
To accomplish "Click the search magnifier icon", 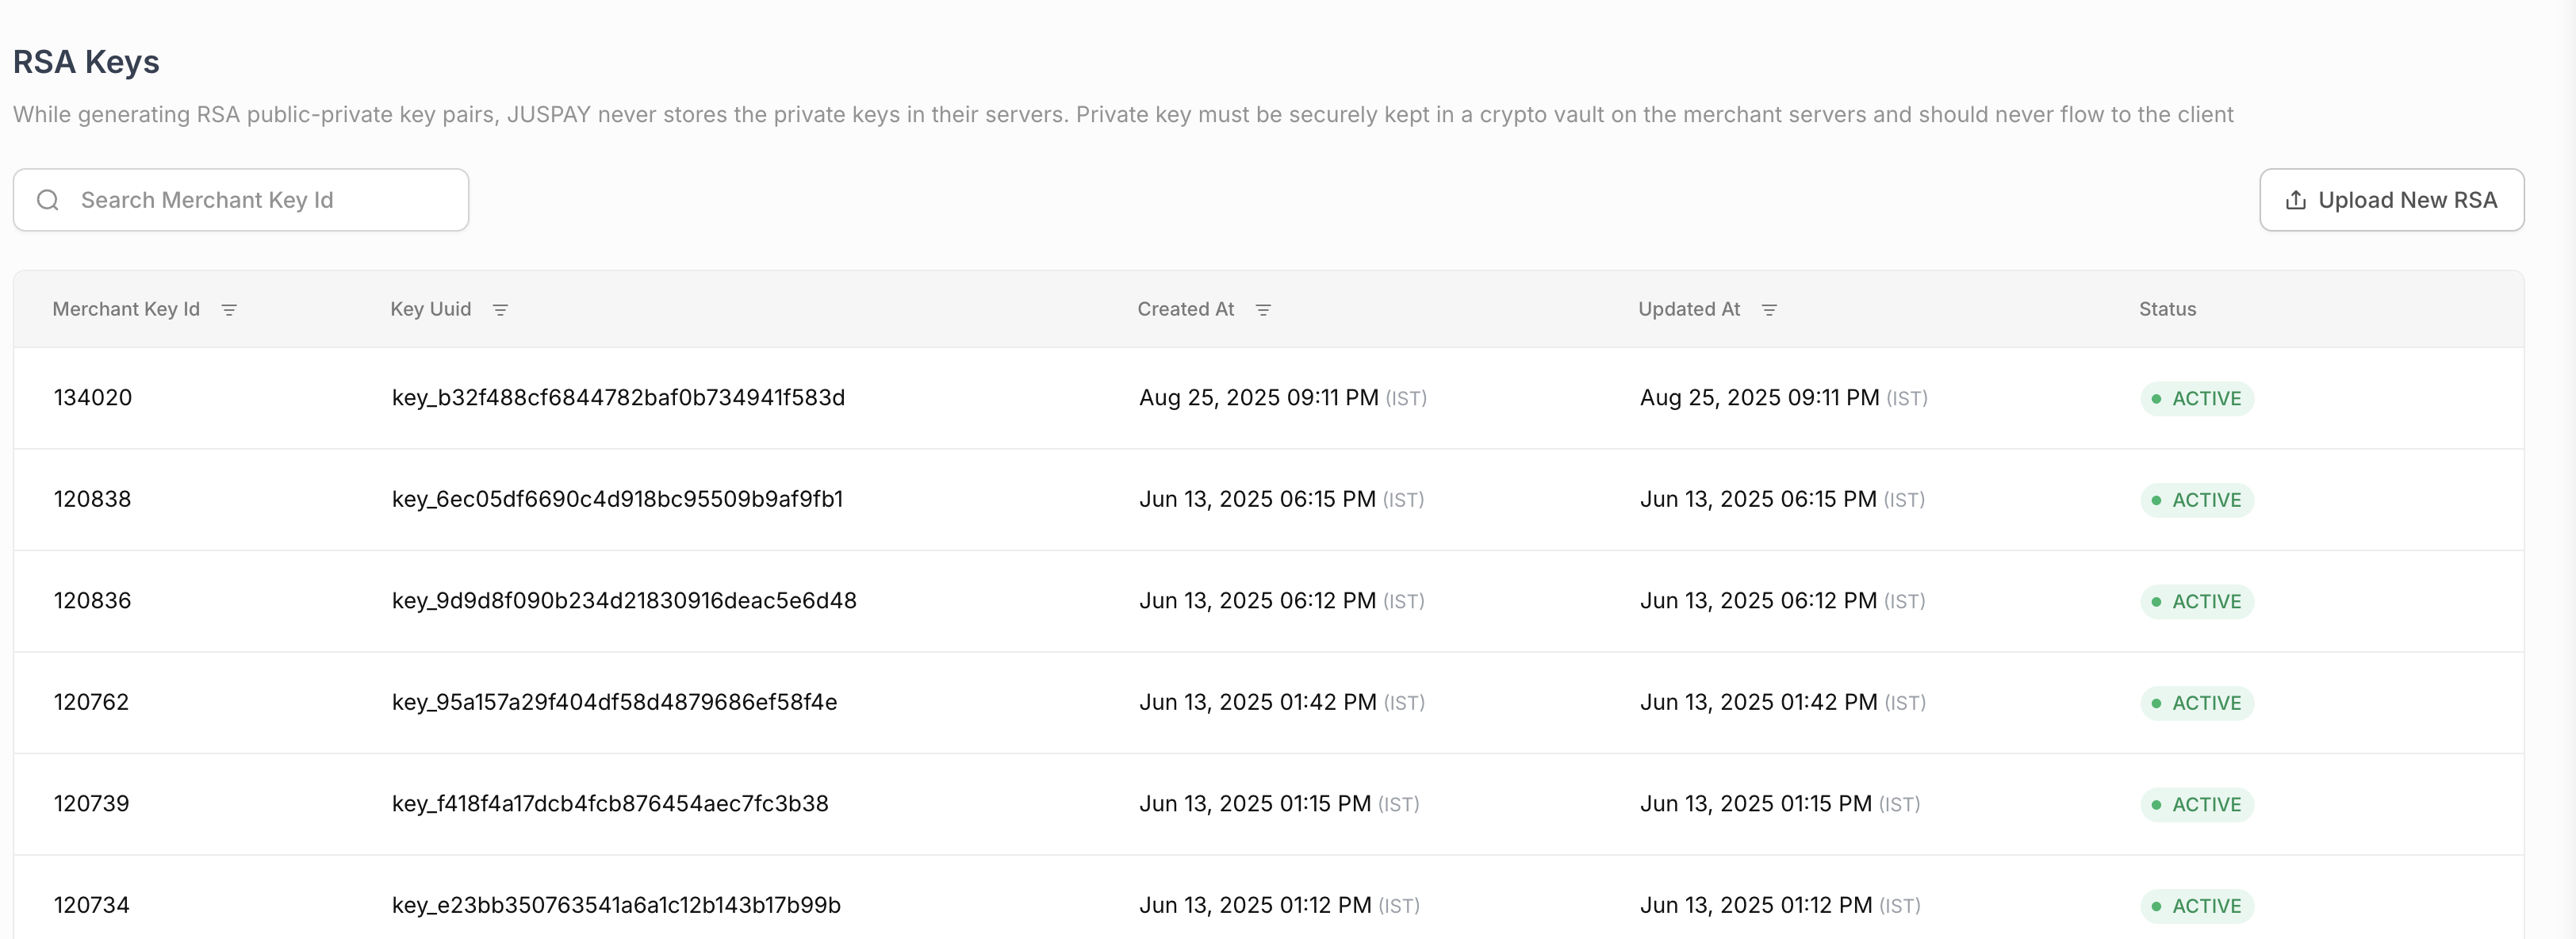I will pos(48,200).
